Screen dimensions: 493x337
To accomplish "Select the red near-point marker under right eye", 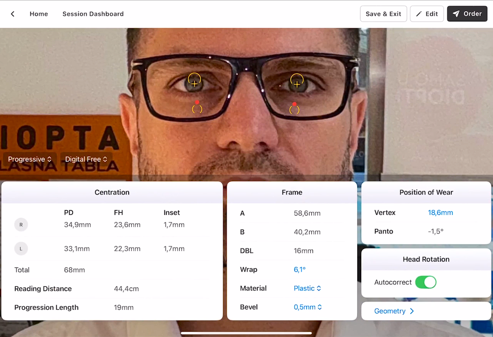I will (197, 103).
